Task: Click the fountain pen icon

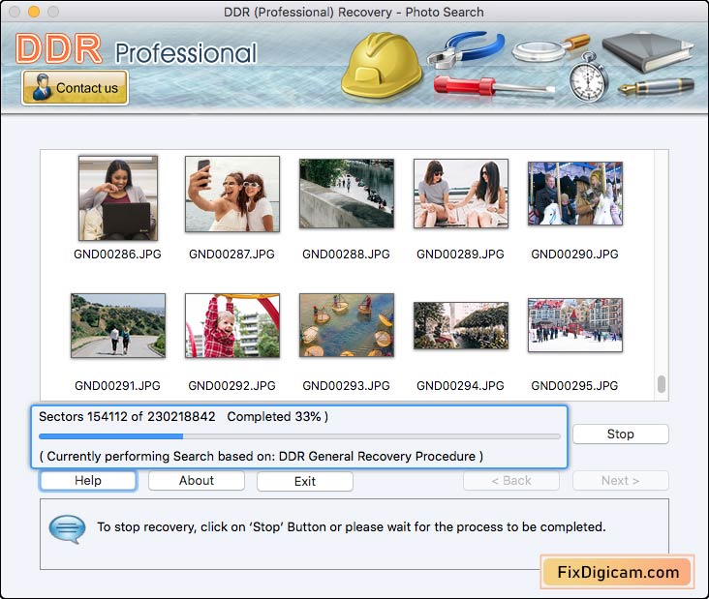Action: point(656,87)
